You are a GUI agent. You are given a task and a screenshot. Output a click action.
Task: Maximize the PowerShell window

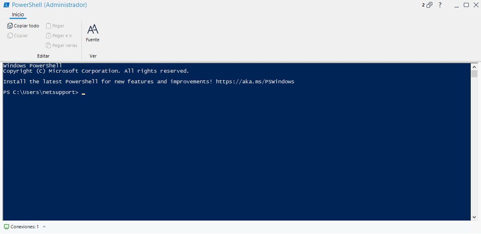[x=466, y=5]
